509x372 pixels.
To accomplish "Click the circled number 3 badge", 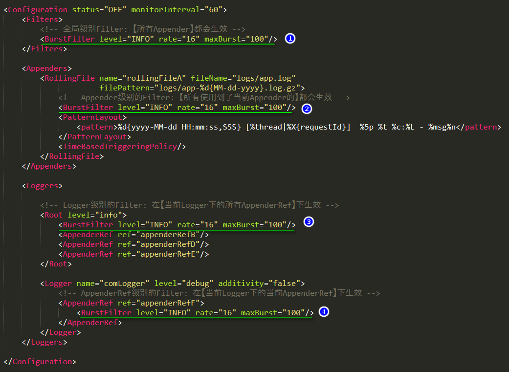I will 308,222.
